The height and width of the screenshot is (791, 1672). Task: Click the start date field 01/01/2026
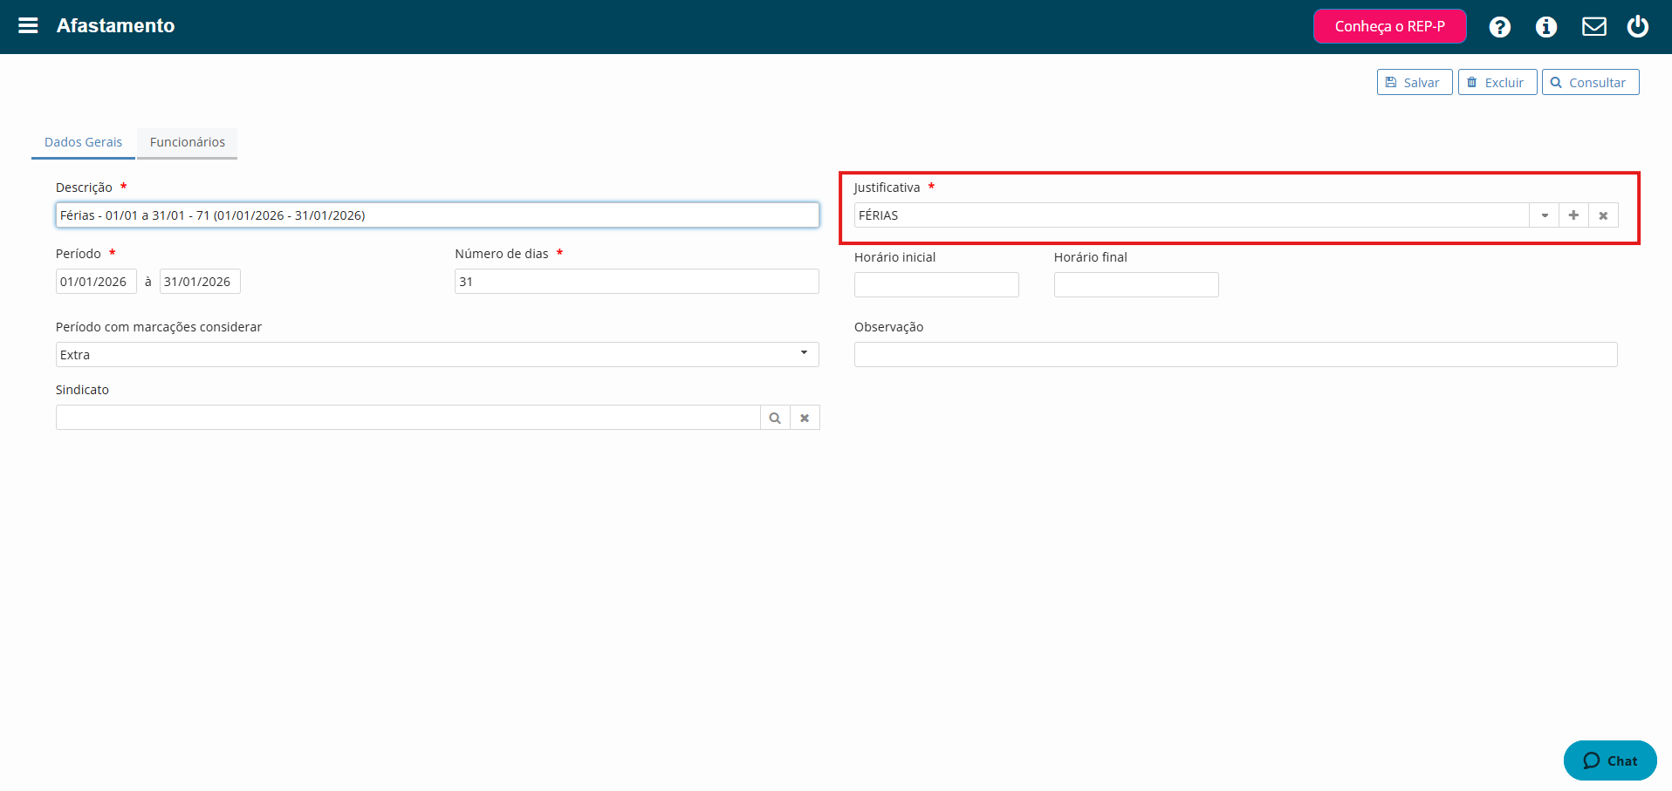96,282
